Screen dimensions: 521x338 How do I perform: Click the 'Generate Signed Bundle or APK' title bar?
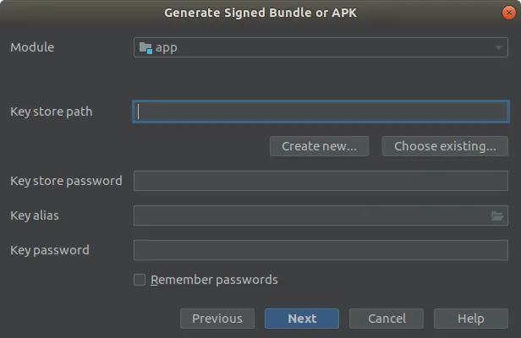pyautogui.click(x=260, y=13)
